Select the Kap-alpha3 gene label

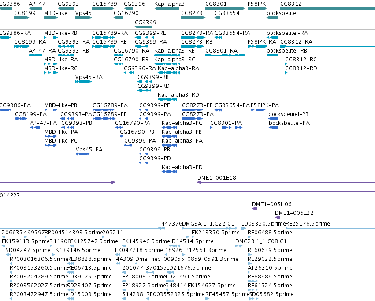pos(169,4)
